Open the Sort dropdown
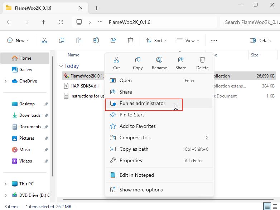The width and height of the screenshot is (280, 210). [x=156, y=40]
